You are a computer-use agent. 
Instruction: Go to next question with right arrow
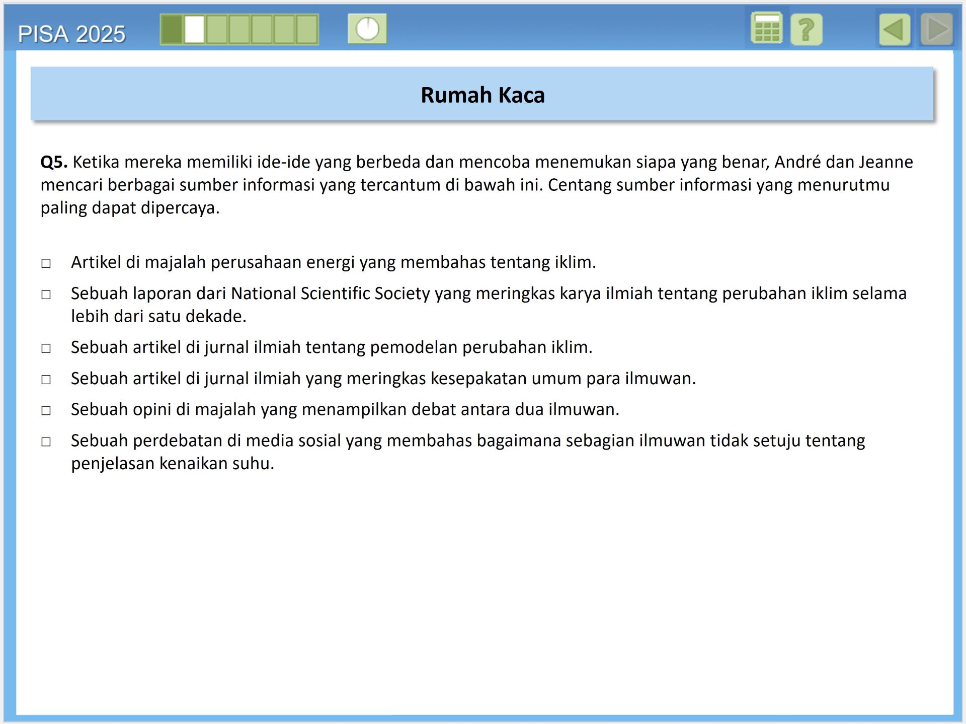pyautogui.click(x=937, y=30)
